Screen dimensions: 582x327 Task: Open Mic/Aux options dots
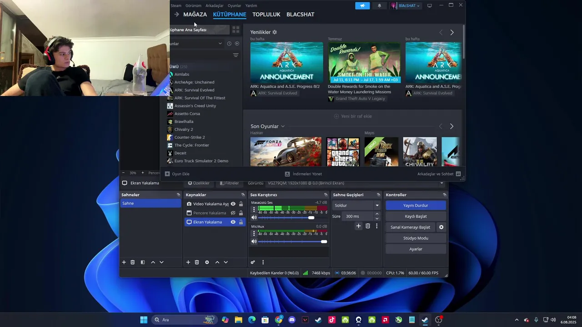tap(254, 233)
